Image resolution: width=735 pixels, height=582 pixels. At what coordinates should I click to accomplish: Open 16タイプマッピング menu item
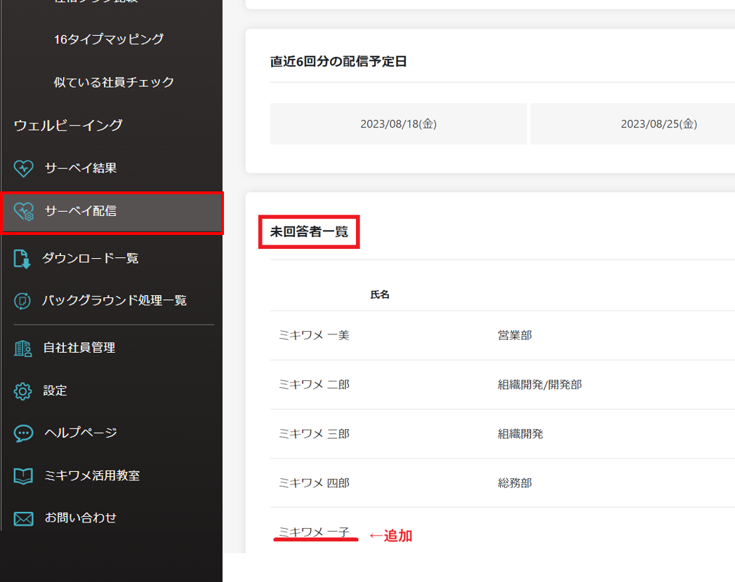click(x=109, y=39)
